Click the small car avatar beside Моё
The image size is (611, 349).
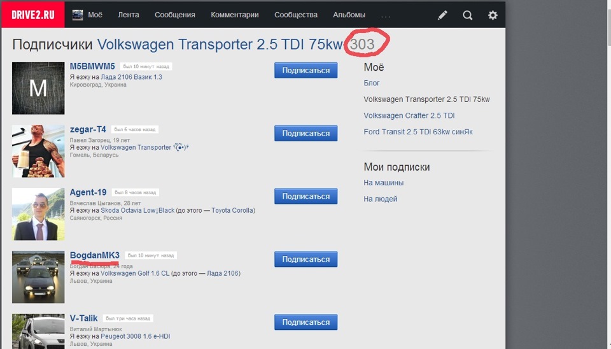(78, 15)
